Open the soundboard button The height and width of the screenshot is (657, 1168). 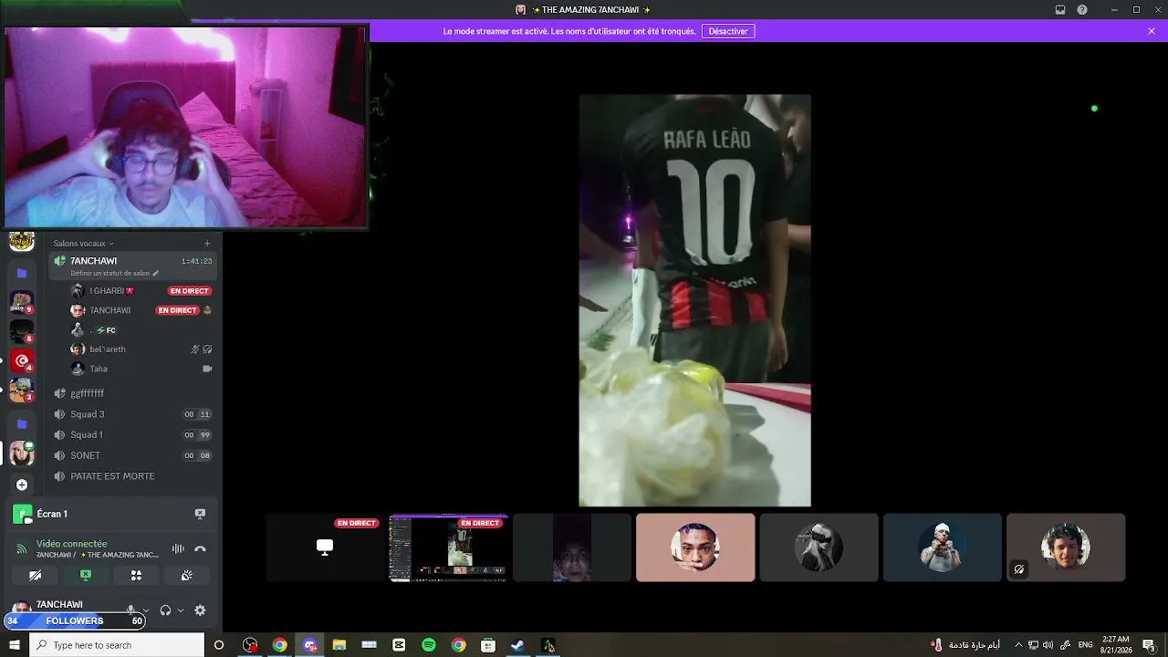pos(186,576)
